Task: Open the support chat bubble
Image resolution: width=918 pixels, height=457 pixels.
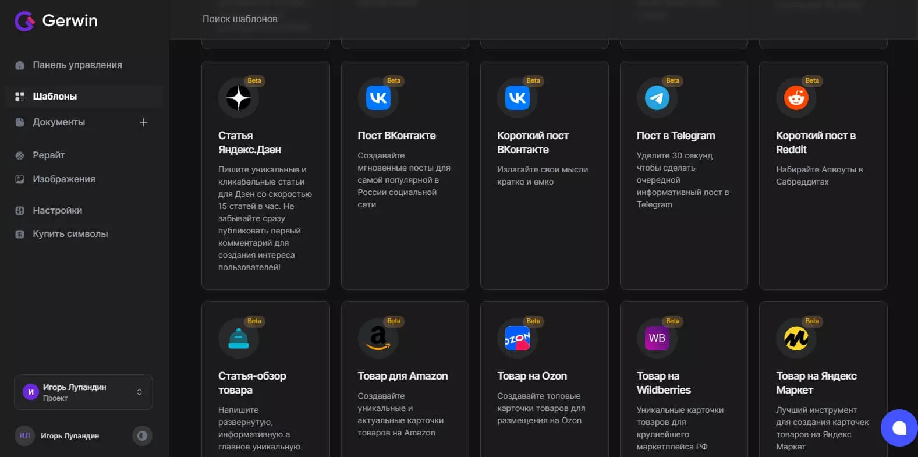Action: tap(899, 428)
